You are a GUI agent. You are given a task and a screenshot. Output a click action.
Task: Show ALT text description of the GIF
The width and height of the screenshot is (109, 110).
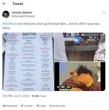[x=69, y=87]
